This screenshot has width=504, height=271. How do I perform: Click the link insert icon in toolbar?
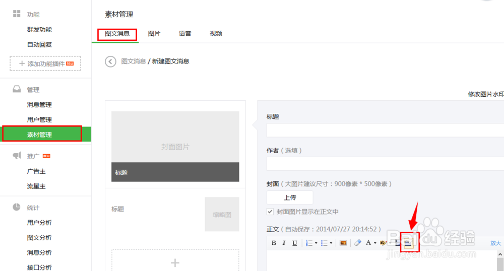[x=408, y=243]
